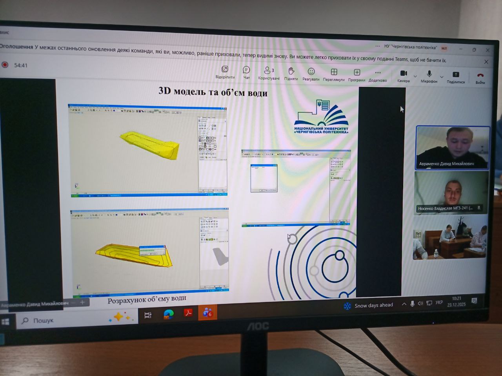Dismiss the Оголошення announcement banner
The height and width of the screenshot is (376, 502).
486,62
